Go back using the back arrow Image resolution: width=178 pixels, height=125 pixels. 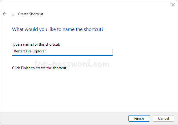5,14
